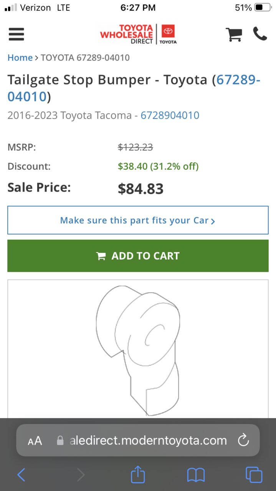The image size is (276, 491).
Task: Expand Make sure this part fits your Car
Action: point(138,220)
